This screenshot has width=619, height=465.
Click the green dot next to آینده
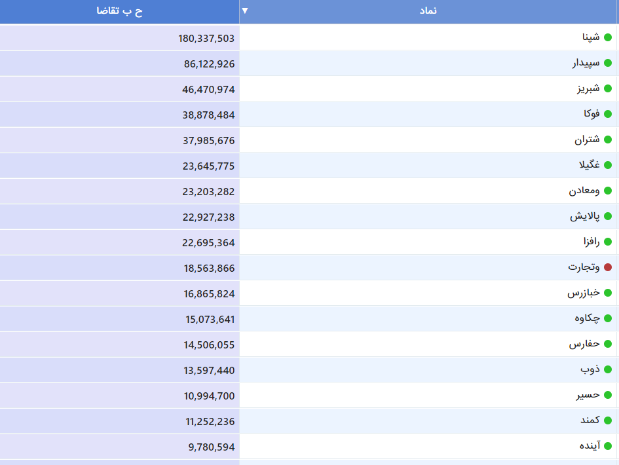point(608,446)
